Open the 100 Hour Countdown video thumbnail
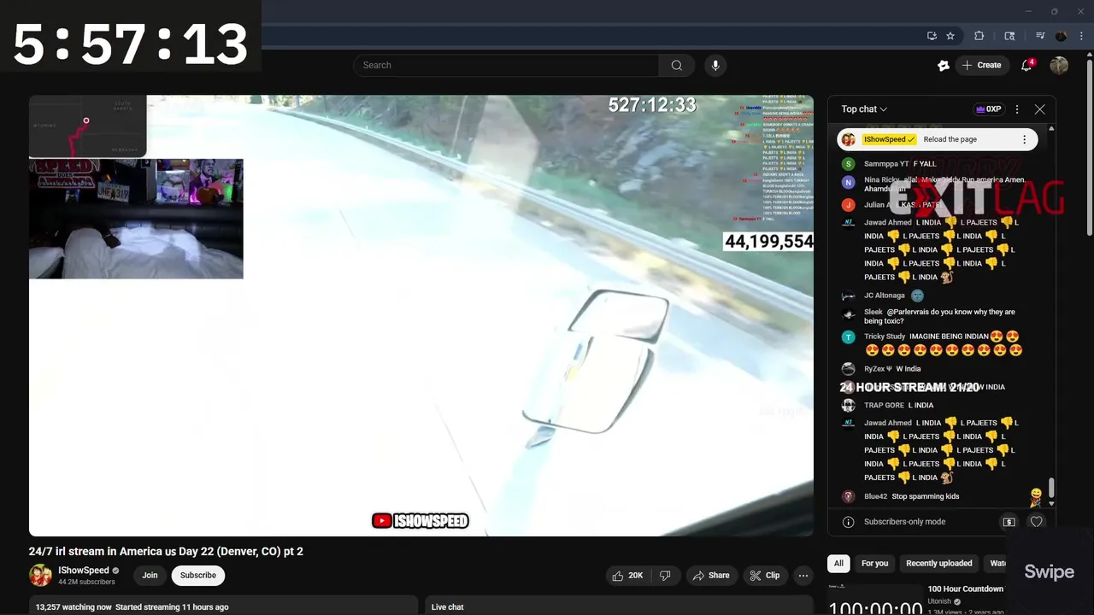 [875, 599]
